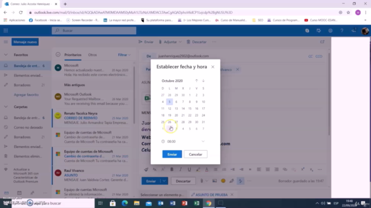Open the highlight color tool
This screenshot has height=208, width=371.
click(x=198, y=169)
